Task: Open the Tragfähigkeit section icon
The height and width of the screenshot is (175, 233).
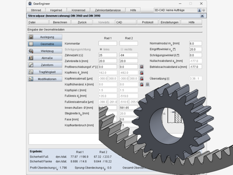Action: [x=31, y=72]
